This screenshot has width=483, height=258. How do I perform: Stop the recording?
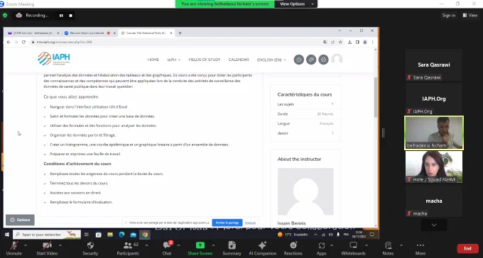(70, 16)
